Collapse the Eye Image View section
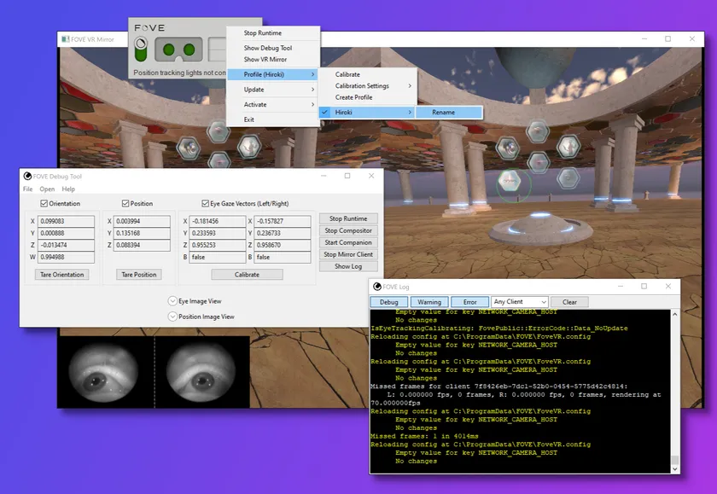 (x=172, y=301)
